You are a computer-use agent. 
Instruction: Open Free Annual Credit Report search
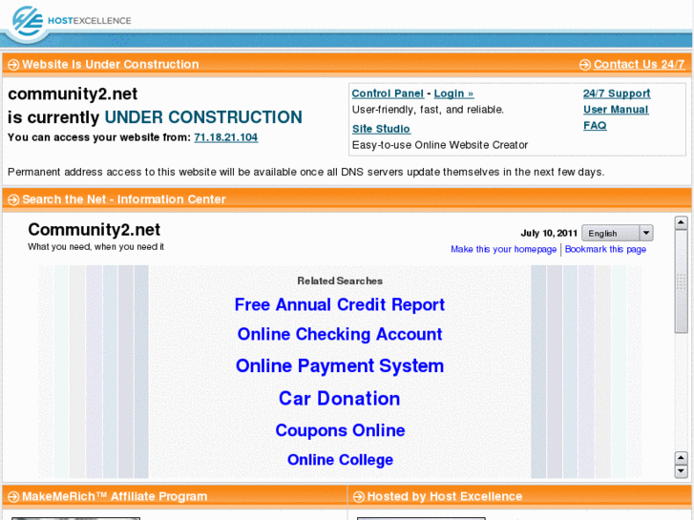(340, 304)
